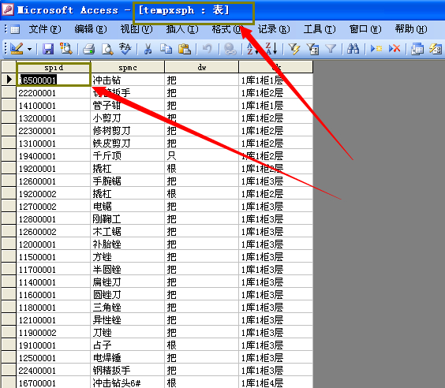Click the cell 刚鞠工
The height and width of the screenshot is (388, 445).
128,218
